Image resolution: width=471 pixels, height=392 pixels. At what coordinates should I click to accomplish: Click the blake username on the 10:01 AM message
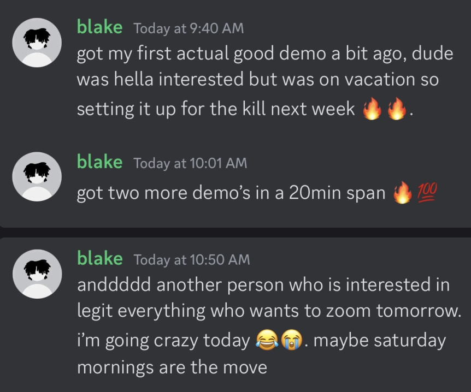(99, 162)
